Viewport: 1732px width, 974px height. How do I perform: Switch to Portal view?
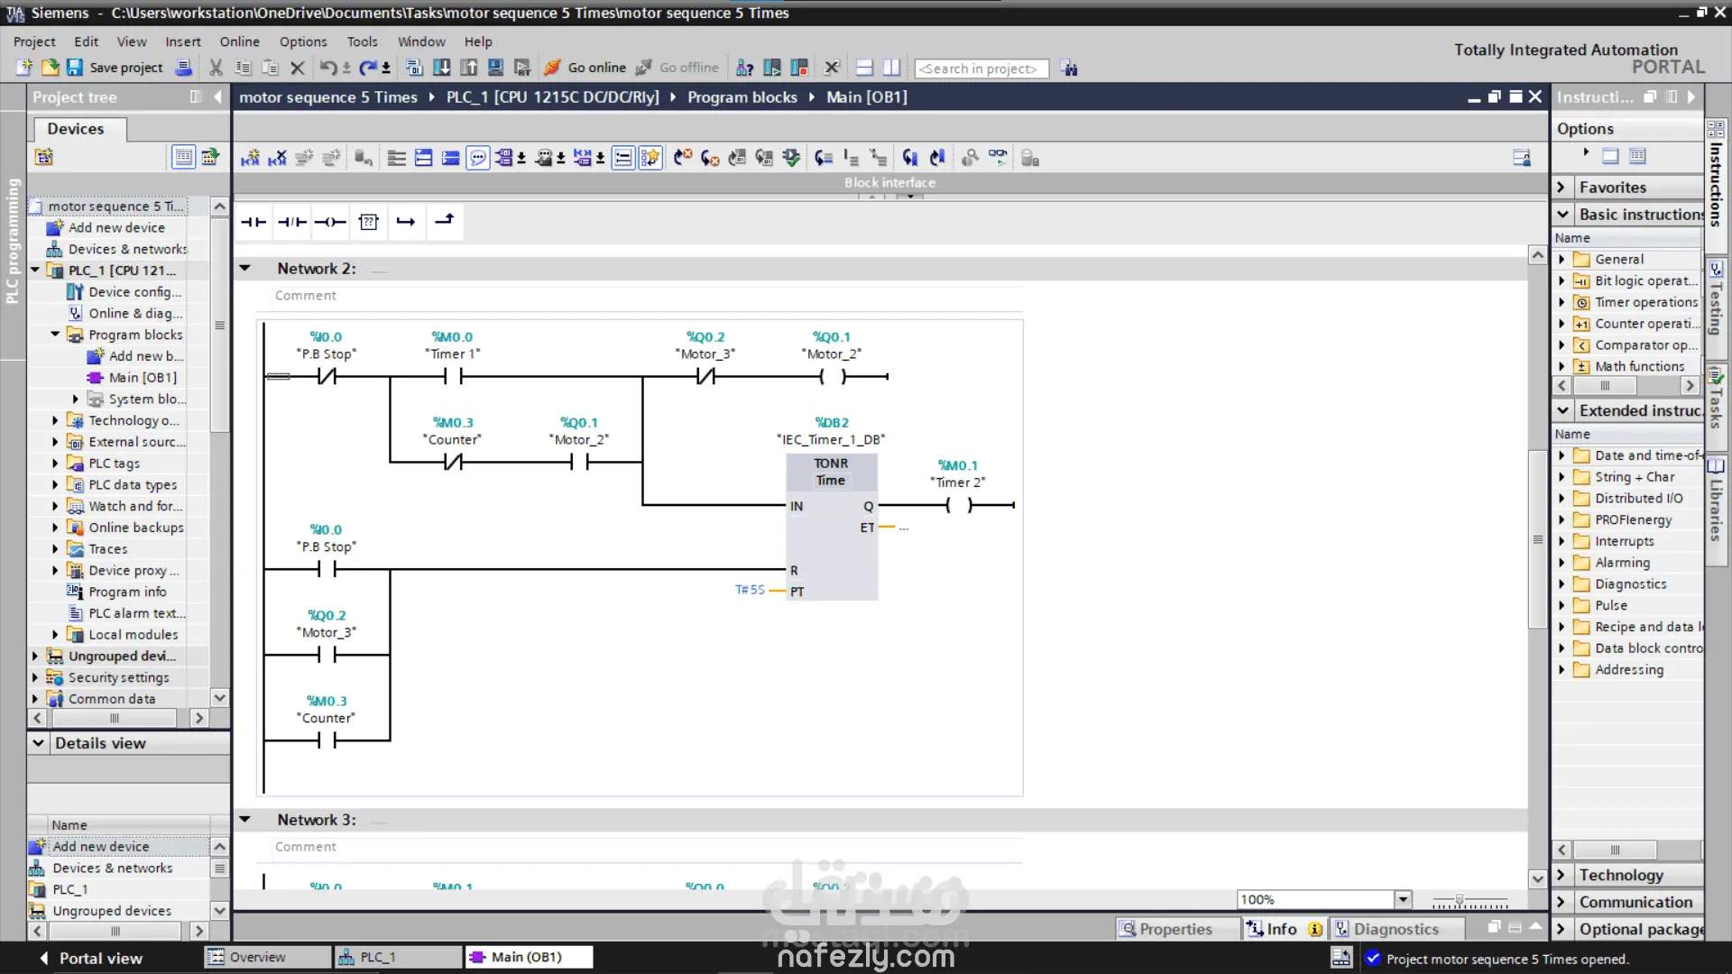tap(92, 958)
